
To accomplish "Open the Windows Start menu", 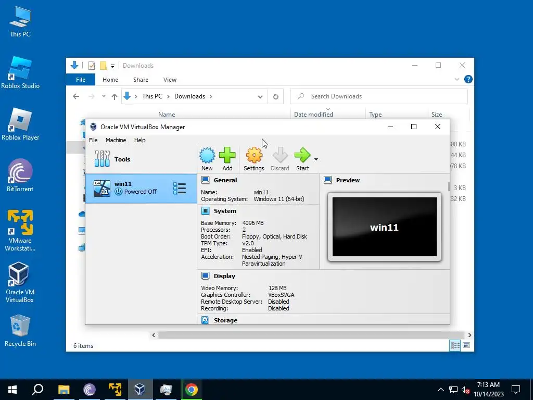I will click(x=12, y=390).
